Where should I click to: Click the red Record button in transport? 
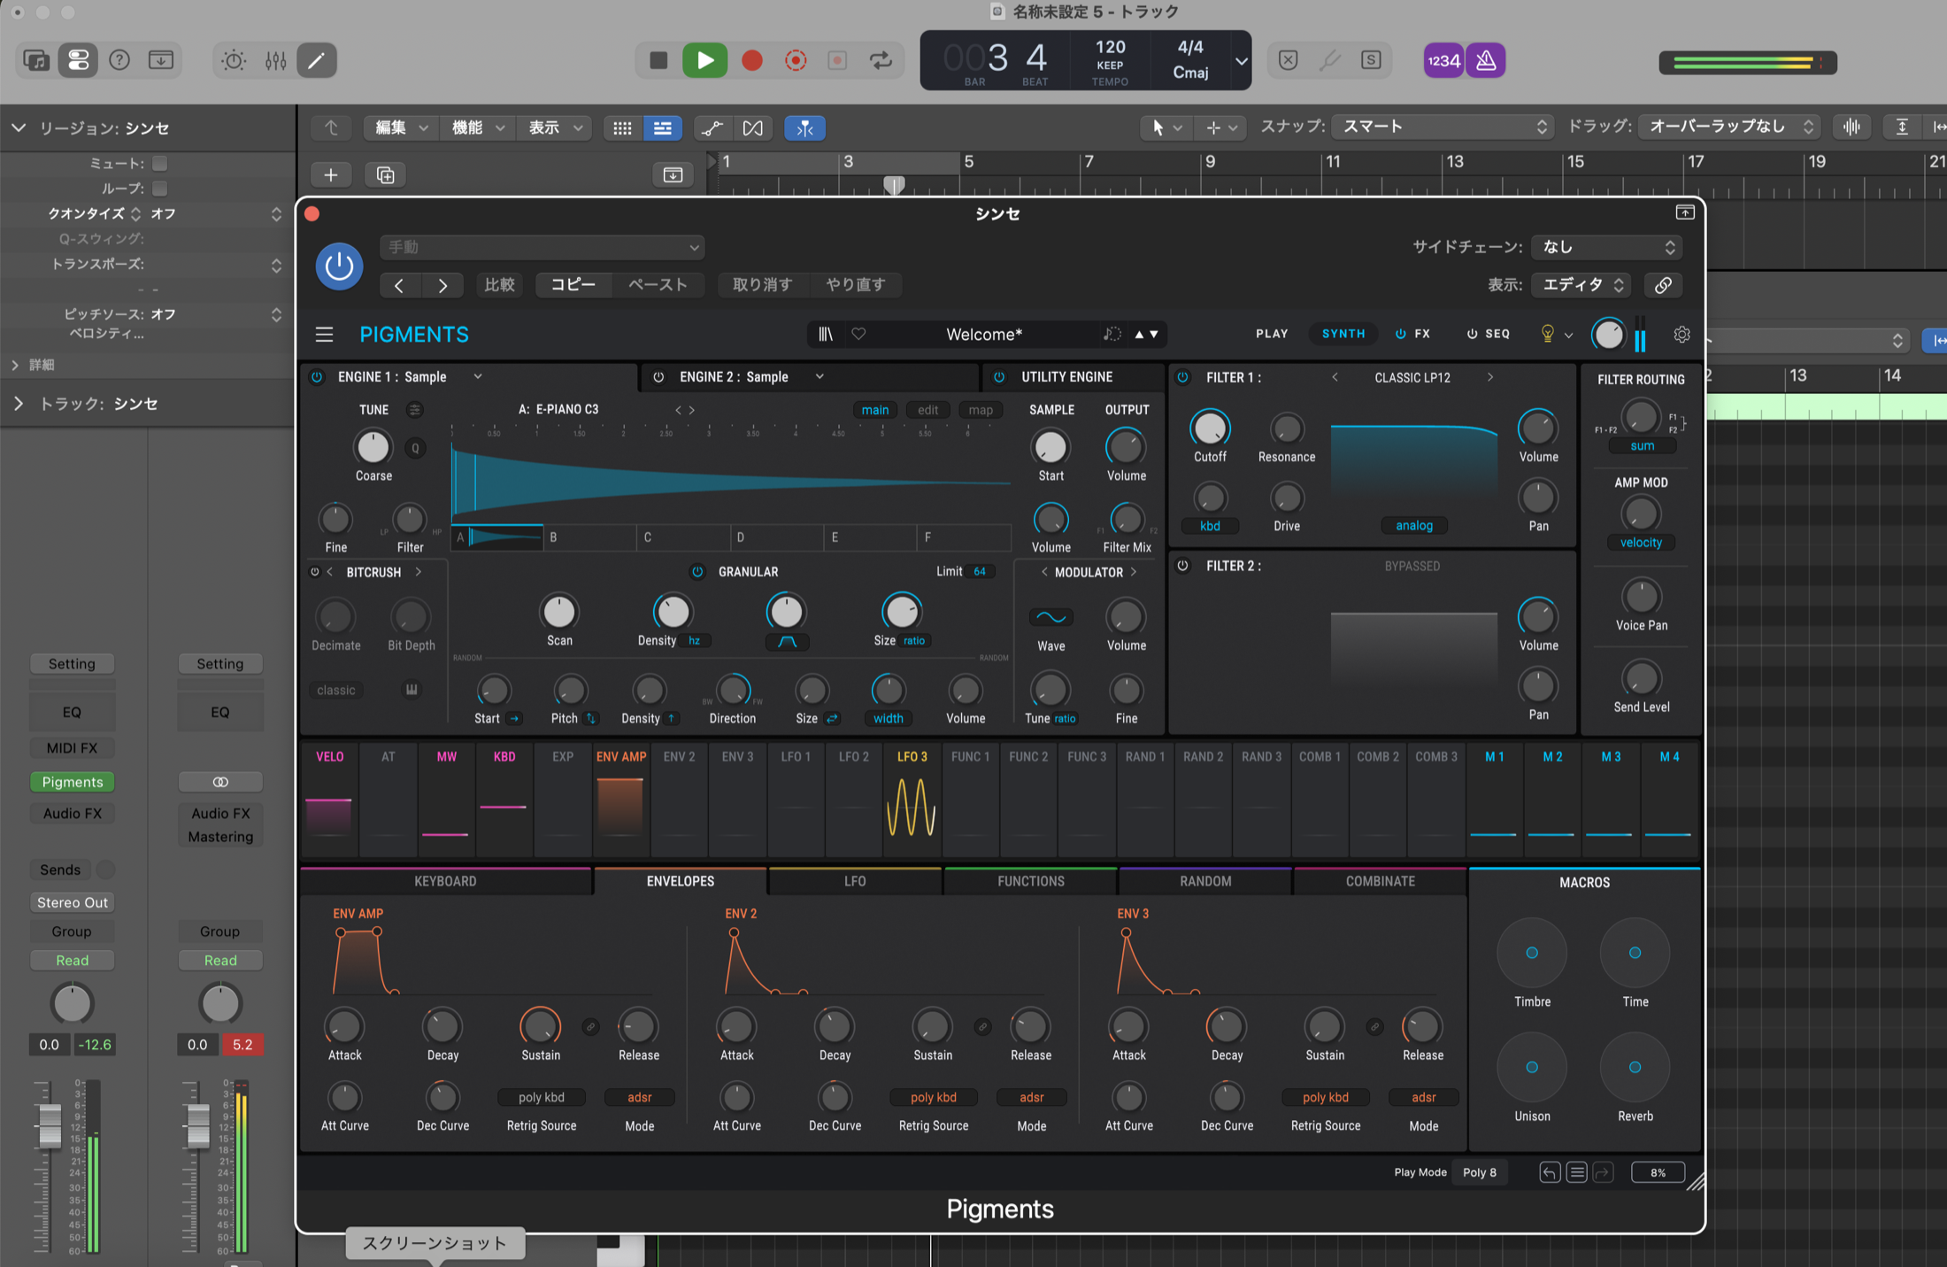pos(751,60)
